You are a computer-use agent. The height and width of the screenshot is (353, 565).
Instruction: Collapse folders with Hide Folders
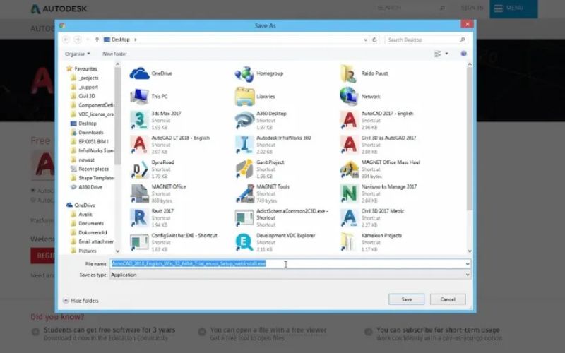[81, 301]
